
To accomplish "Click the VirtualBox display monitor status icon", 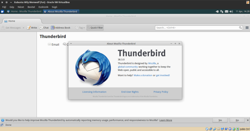I will click(222, 129).
